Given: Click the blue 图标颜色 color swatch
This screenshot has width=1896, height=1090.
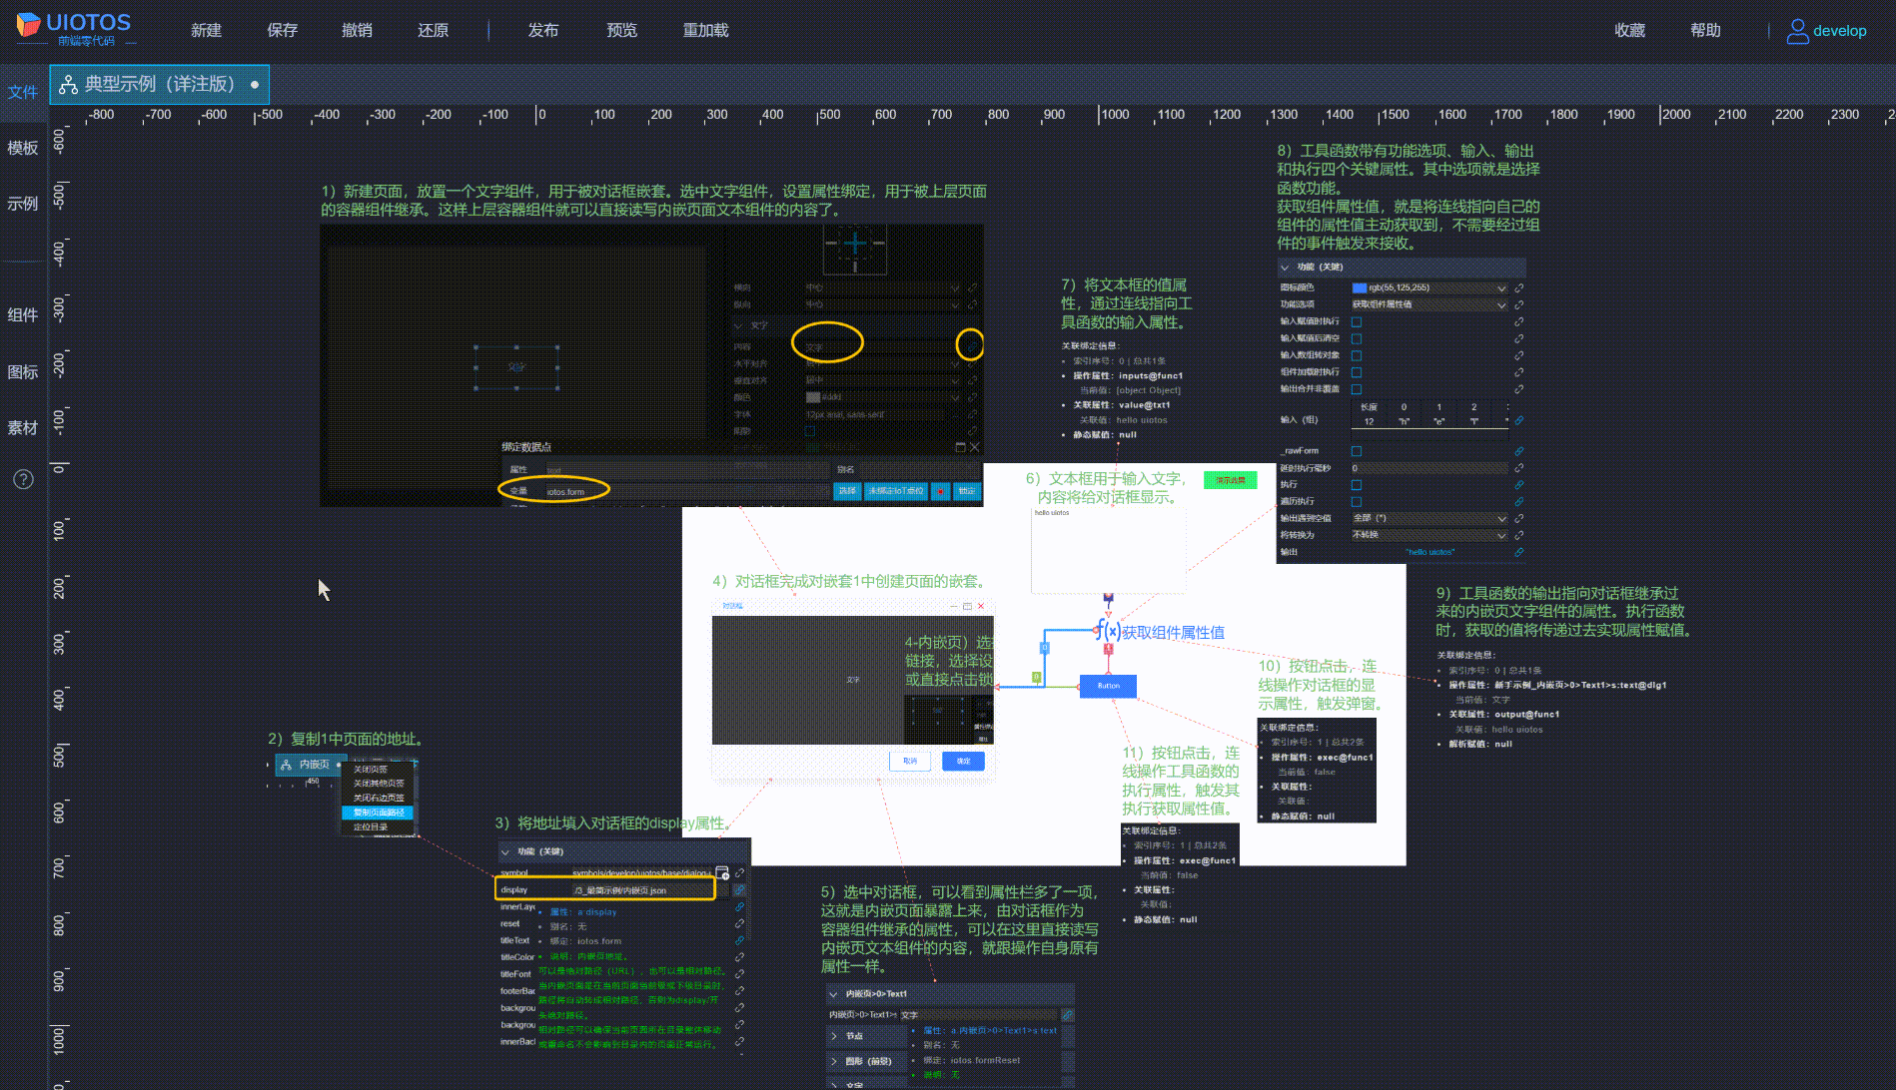Looking at the screenshot, I should click(1359, 287).
